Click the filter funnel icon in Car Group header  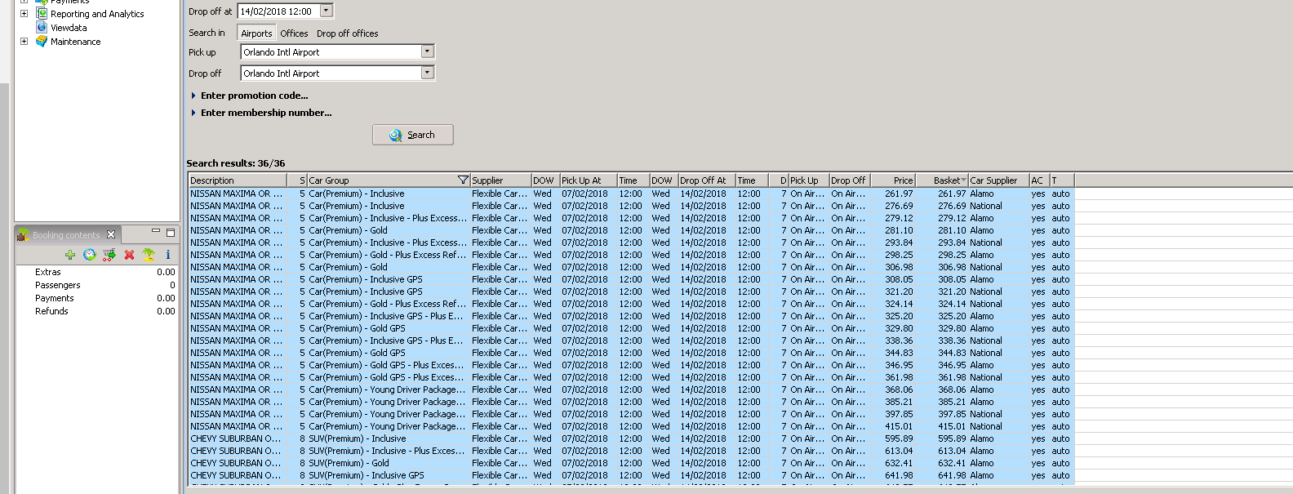click(x=463, y=180)
